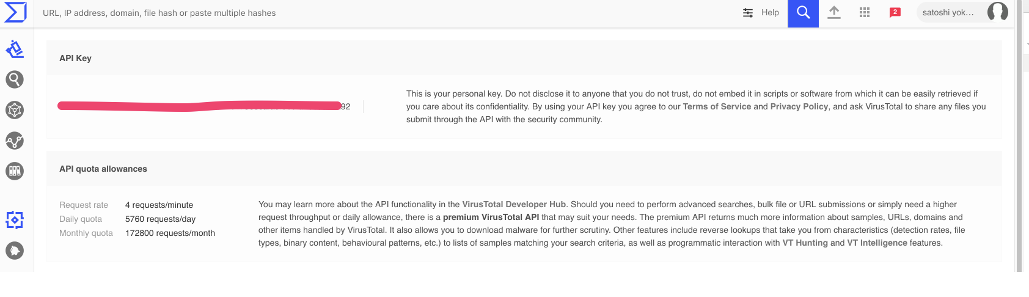The height and width of the screenshot is (297, 1029).
Task: Open the library books sidebar icon
Action: 15,171
